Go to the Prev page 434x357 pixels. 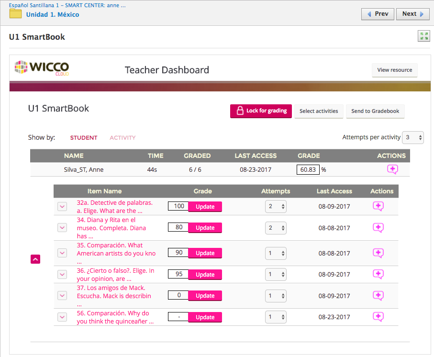pos(378,14)
